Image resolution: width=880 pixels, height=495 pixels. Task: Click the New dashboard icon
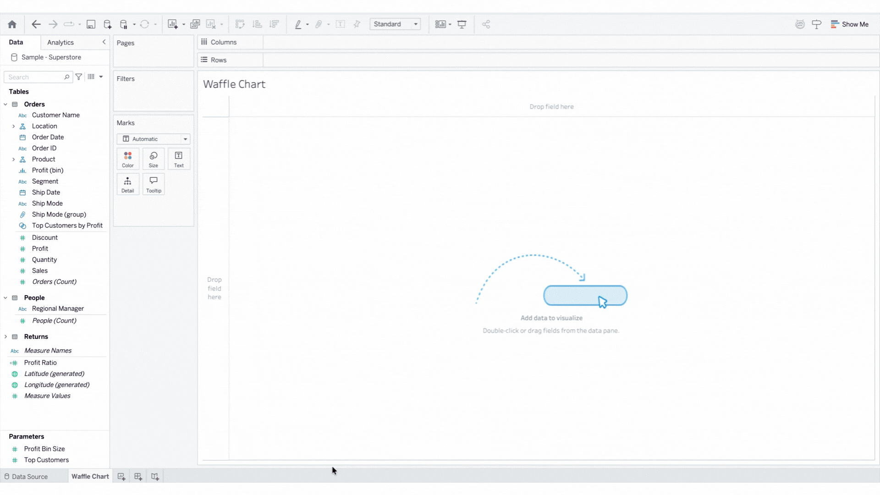pos(138,477)
